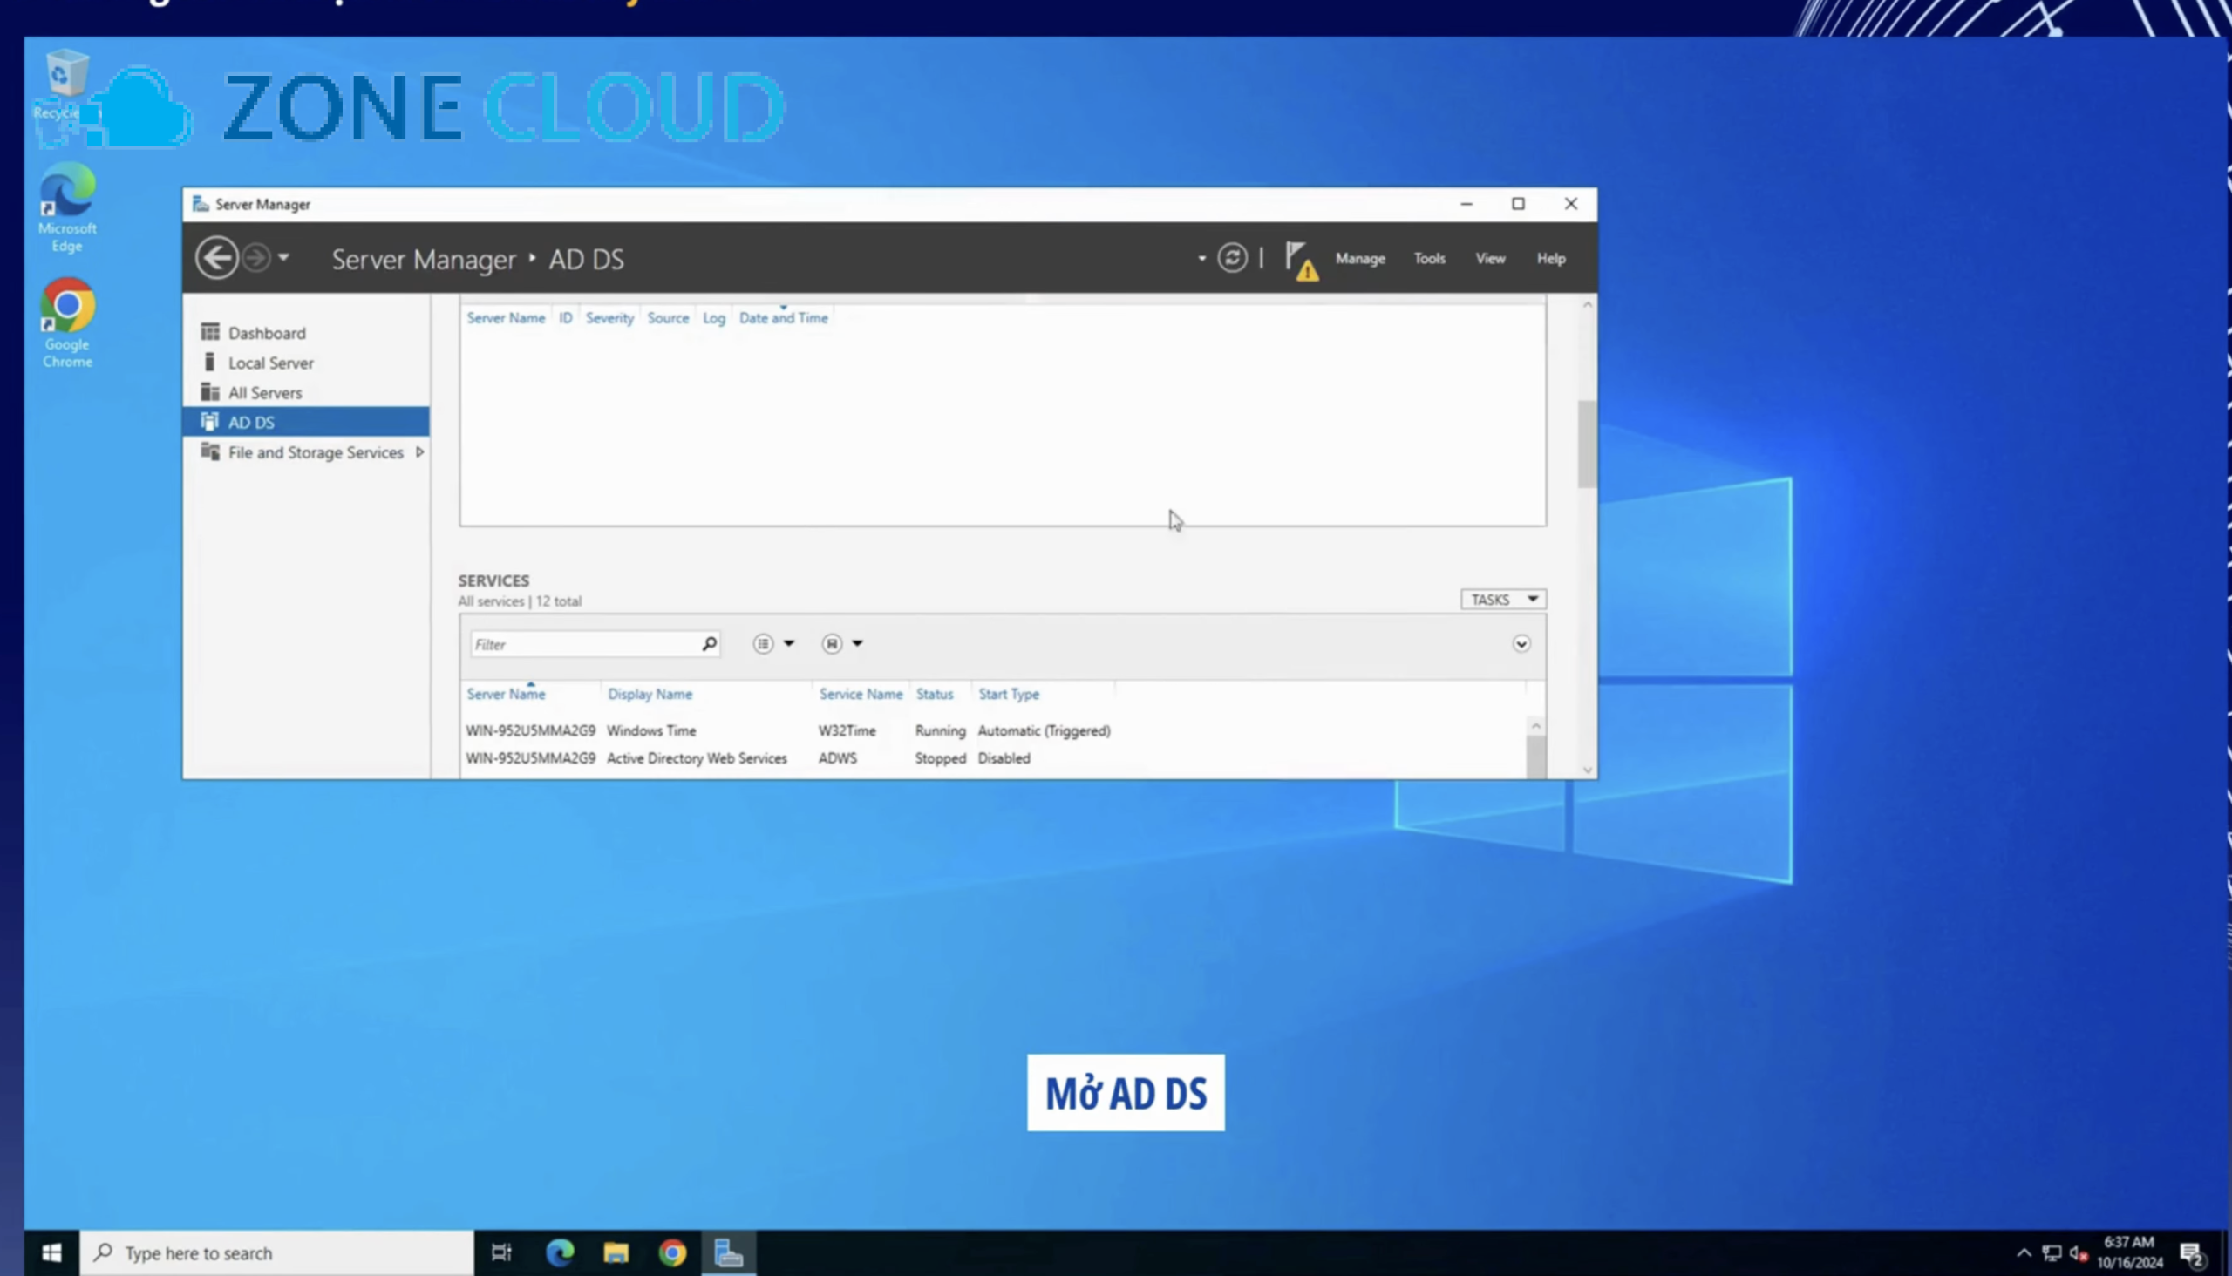Open the Dashboard in Server Manager
The image size is (2232, 1276).
pos(267,332)
